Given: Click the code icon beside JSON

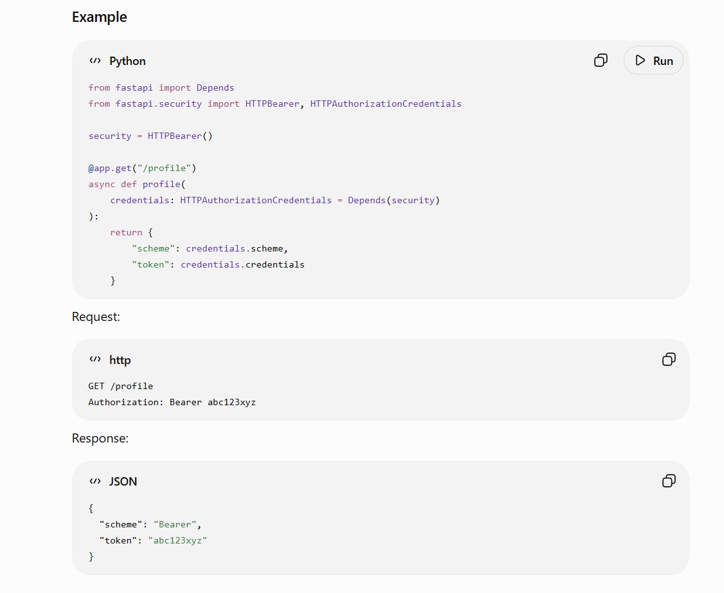Looking at the screenshot, I should click(x=95, y=481).
